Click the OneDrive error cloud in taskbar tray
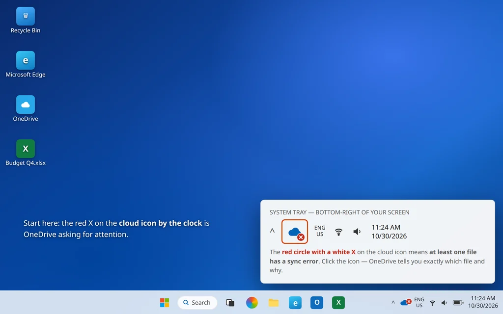This screenshot has height=314, width=503. (406, 302)
